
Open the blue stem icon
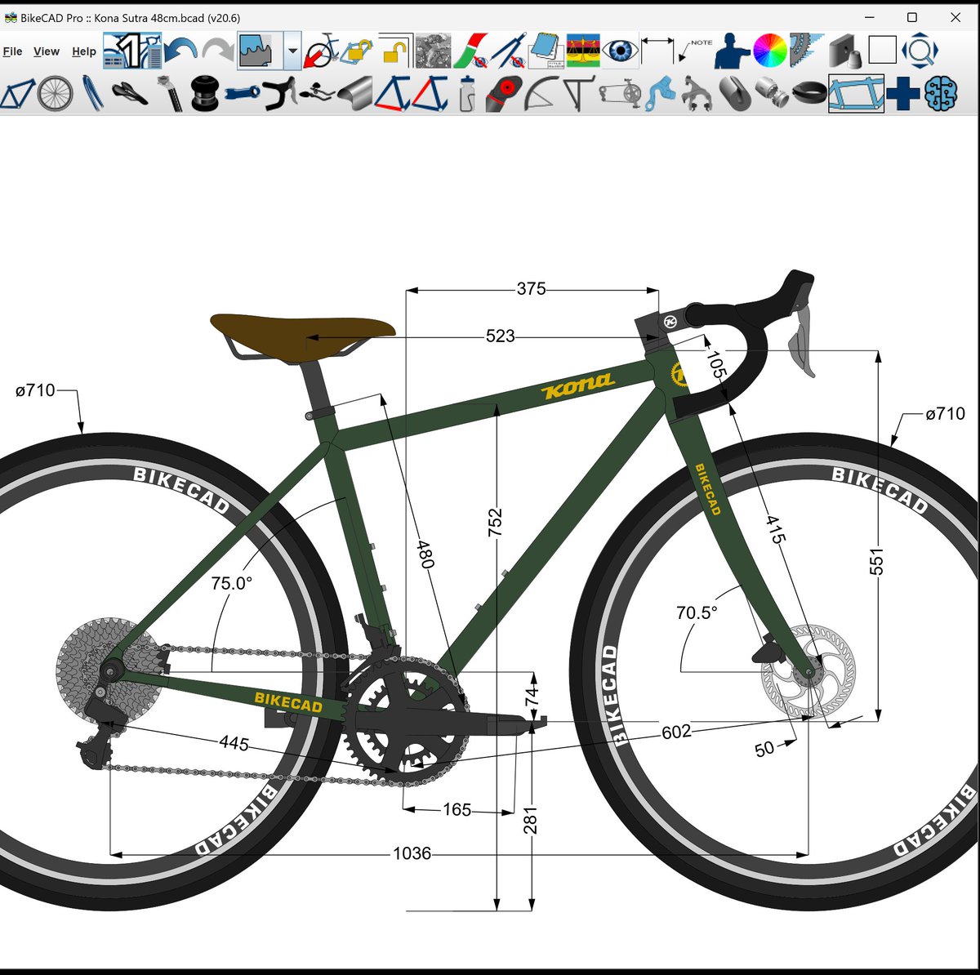click(243, 93)
